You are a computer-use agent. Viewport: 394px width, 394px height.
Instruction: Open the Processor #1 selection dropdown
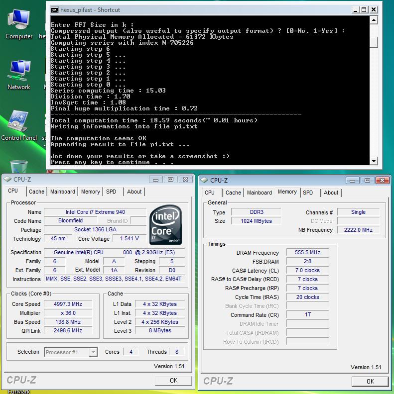[x=71, y=352]
